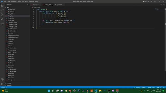Expand the OUTLINE section
166x93 pixels.
click(x=17, y=83)
